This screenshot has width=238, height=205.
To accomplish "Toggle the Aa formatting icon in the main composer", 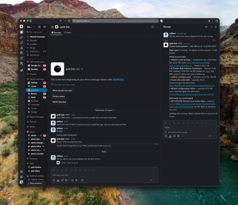I will (x=58, y=180).
